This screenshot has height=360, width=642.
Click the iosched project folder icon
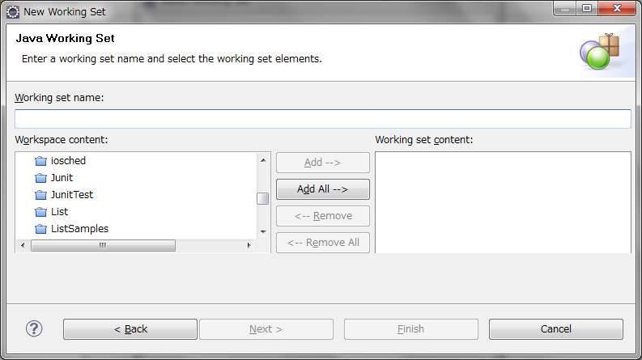point(40,161)
